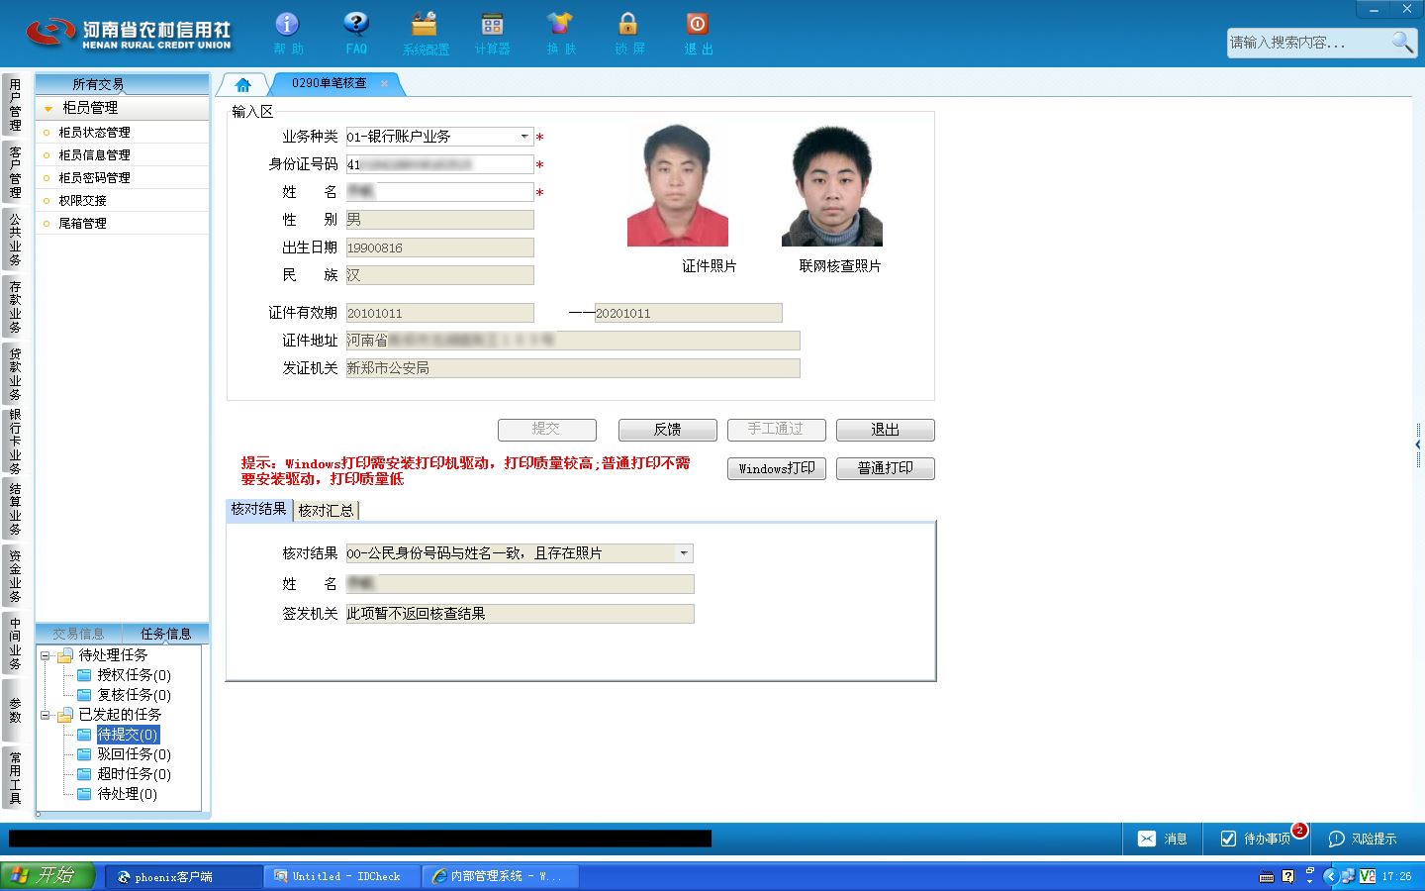
Task: Open the 核对结果 dropdown arrow
Action: [x=684, y=553]
